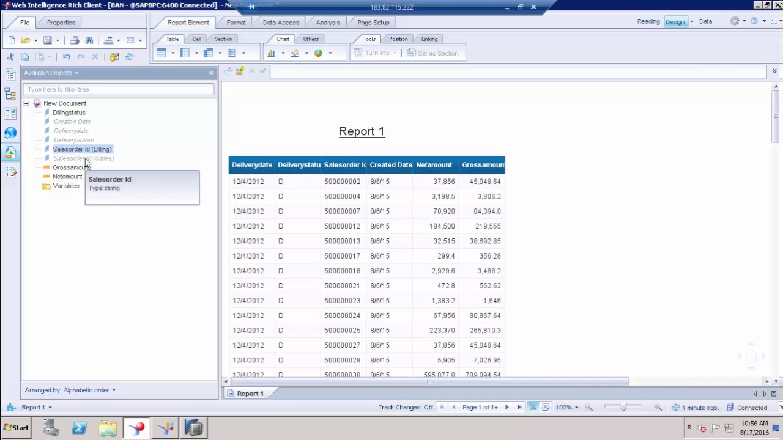783x440 pixels.
Task: Click the export document icon
Action: (x=108, y=40)
